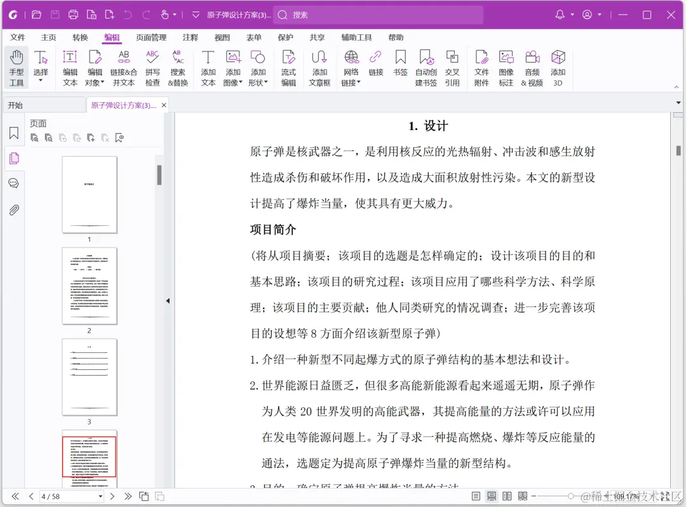Go to the previous page
Image resolution: width=686 pixels, height=507 pixels.
[31, 496]
